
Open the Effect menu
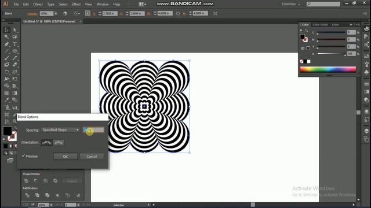pos(76,4)
